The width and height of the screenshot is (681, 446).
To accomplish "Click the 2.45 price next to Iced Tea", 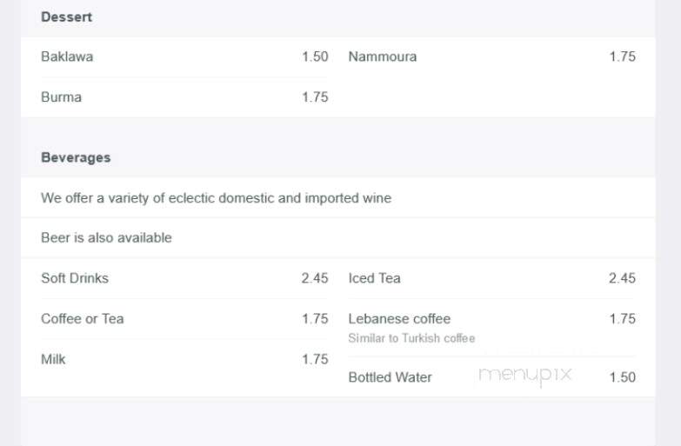I will tap(622, 278).
